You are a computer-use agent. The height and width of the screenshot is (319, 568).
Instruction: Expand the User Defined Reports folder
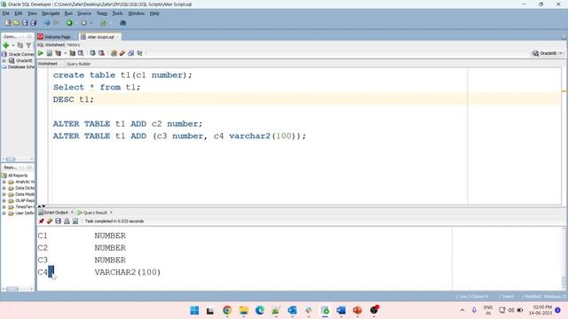pyautogui.click(x=4, y=214)
